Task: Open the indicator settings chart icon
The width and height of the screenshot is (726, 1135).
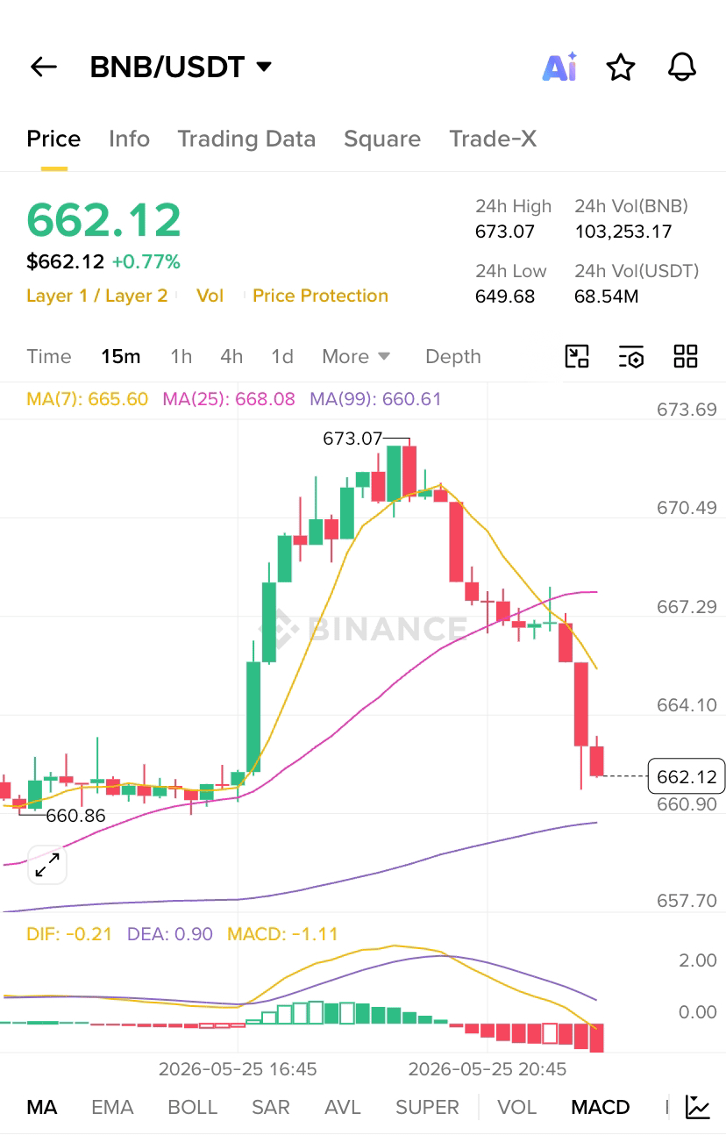Action: 698,1107
